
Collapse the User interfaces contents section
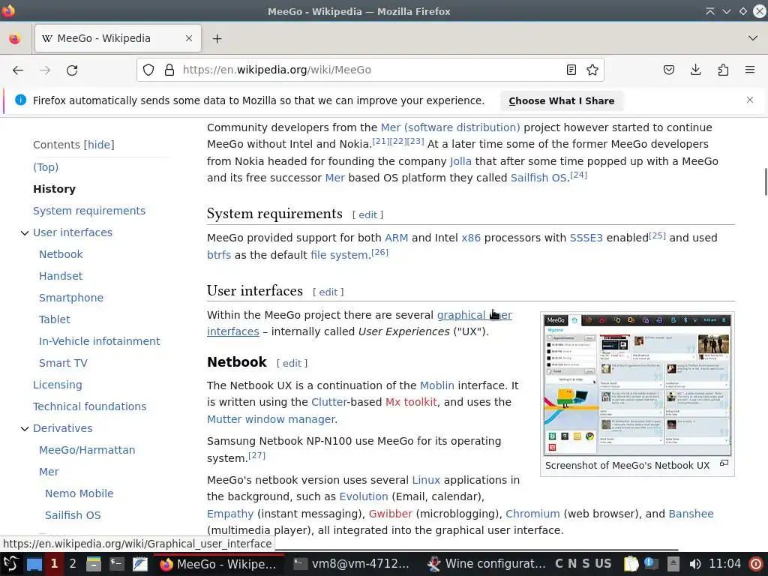25,232
